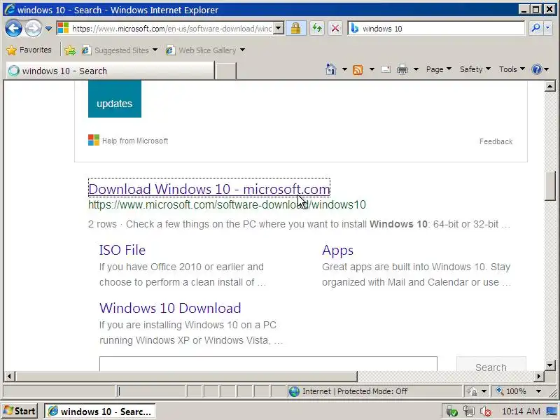Click the muted volume tray icon
Screen dimensions: 560x420
click(x=486, y=412)
